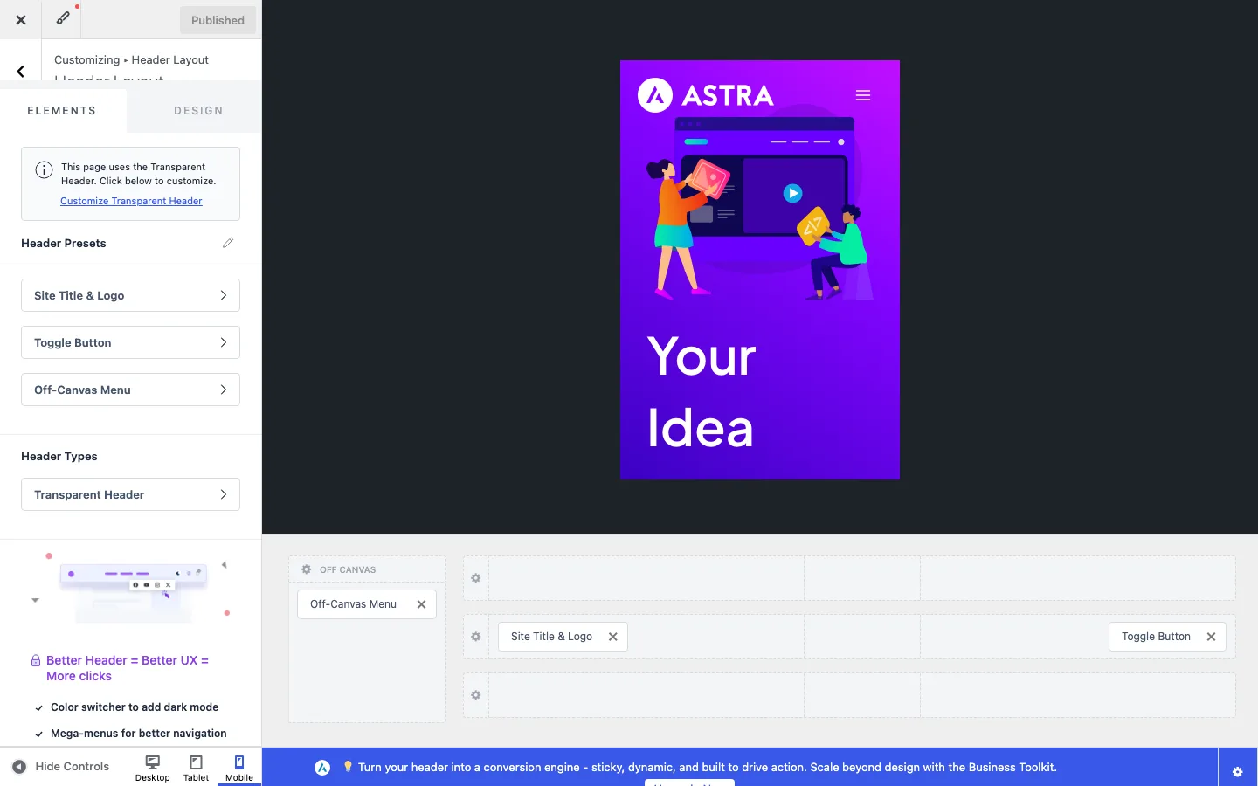Click Hide Controls button
Screen dimensions: 1258x786
point(60,767)
